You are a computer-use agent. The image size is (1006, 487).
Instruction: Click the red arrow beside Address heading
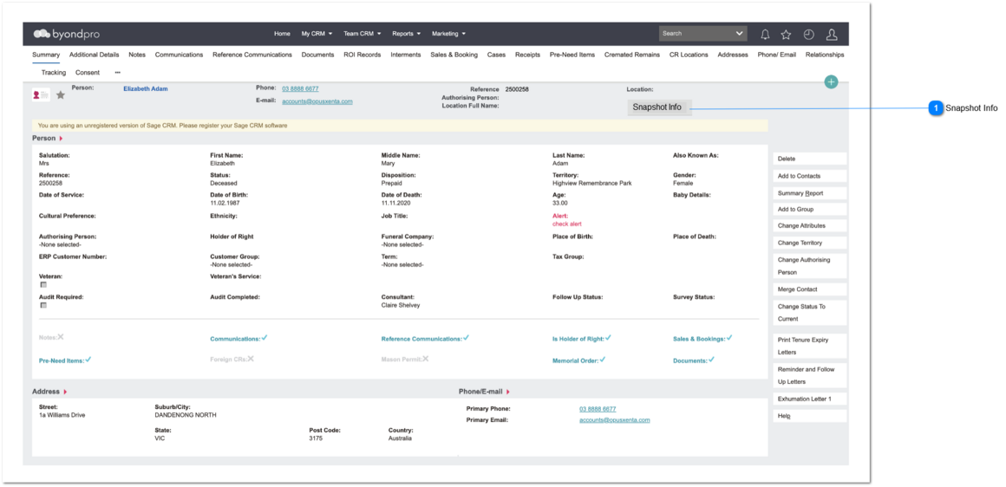pyautogui.click(x=65, y=392)
